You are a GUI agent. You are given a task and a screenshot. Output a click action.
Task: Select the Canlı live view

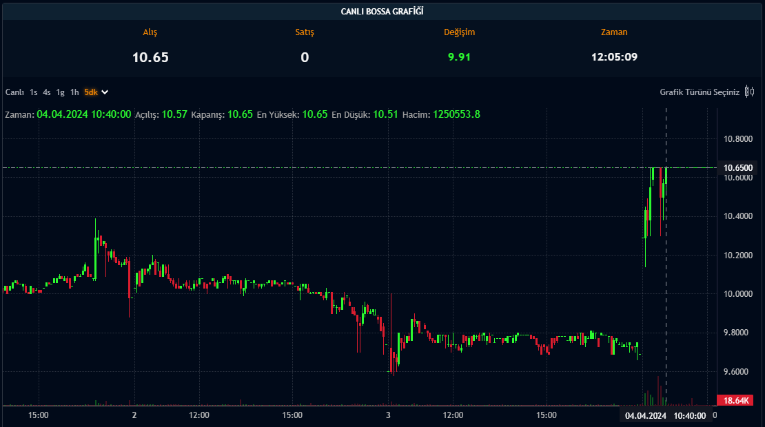point(14,92)
